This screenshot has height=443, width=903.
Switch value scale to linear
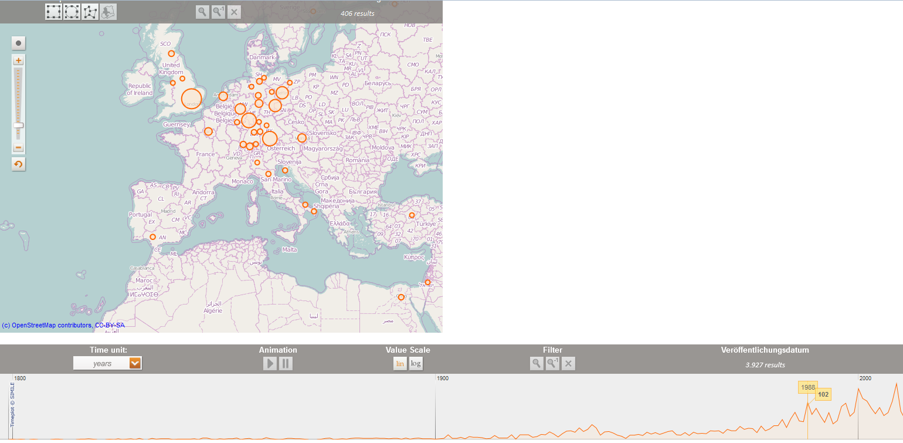pos(400,364)
